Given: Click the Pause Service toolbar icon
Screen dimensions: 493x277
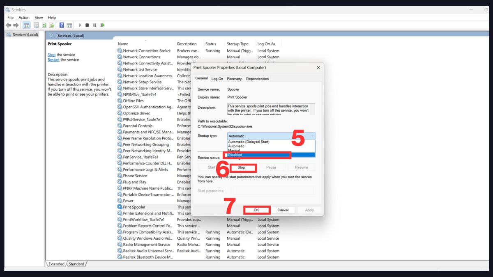Looking at the screenshot, I should coord(94,25).
